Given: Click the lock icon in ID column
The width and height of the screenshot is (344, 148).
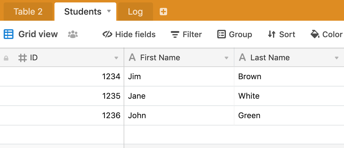Looking at the screenshot, I should [6, 58].
